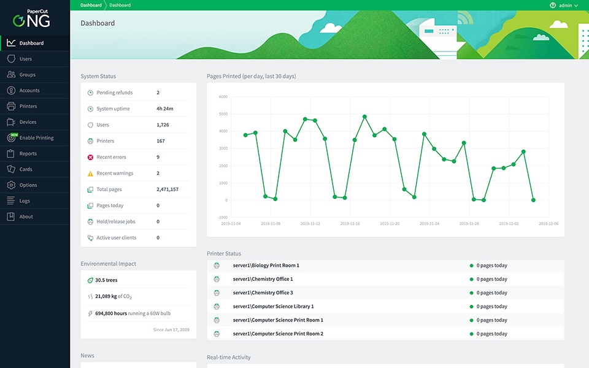Select Enable Printing in the sidebar
The height and width of the screenshot is (368, 589).
tap(36, 138)
